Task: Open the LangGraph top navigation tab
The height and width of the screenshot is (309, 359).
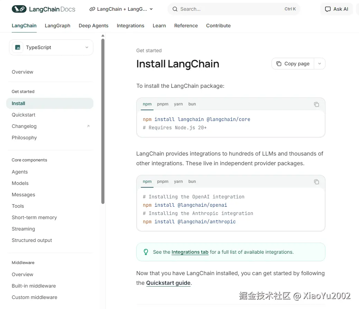Action: pyautogui.click(x=57, y=26)
